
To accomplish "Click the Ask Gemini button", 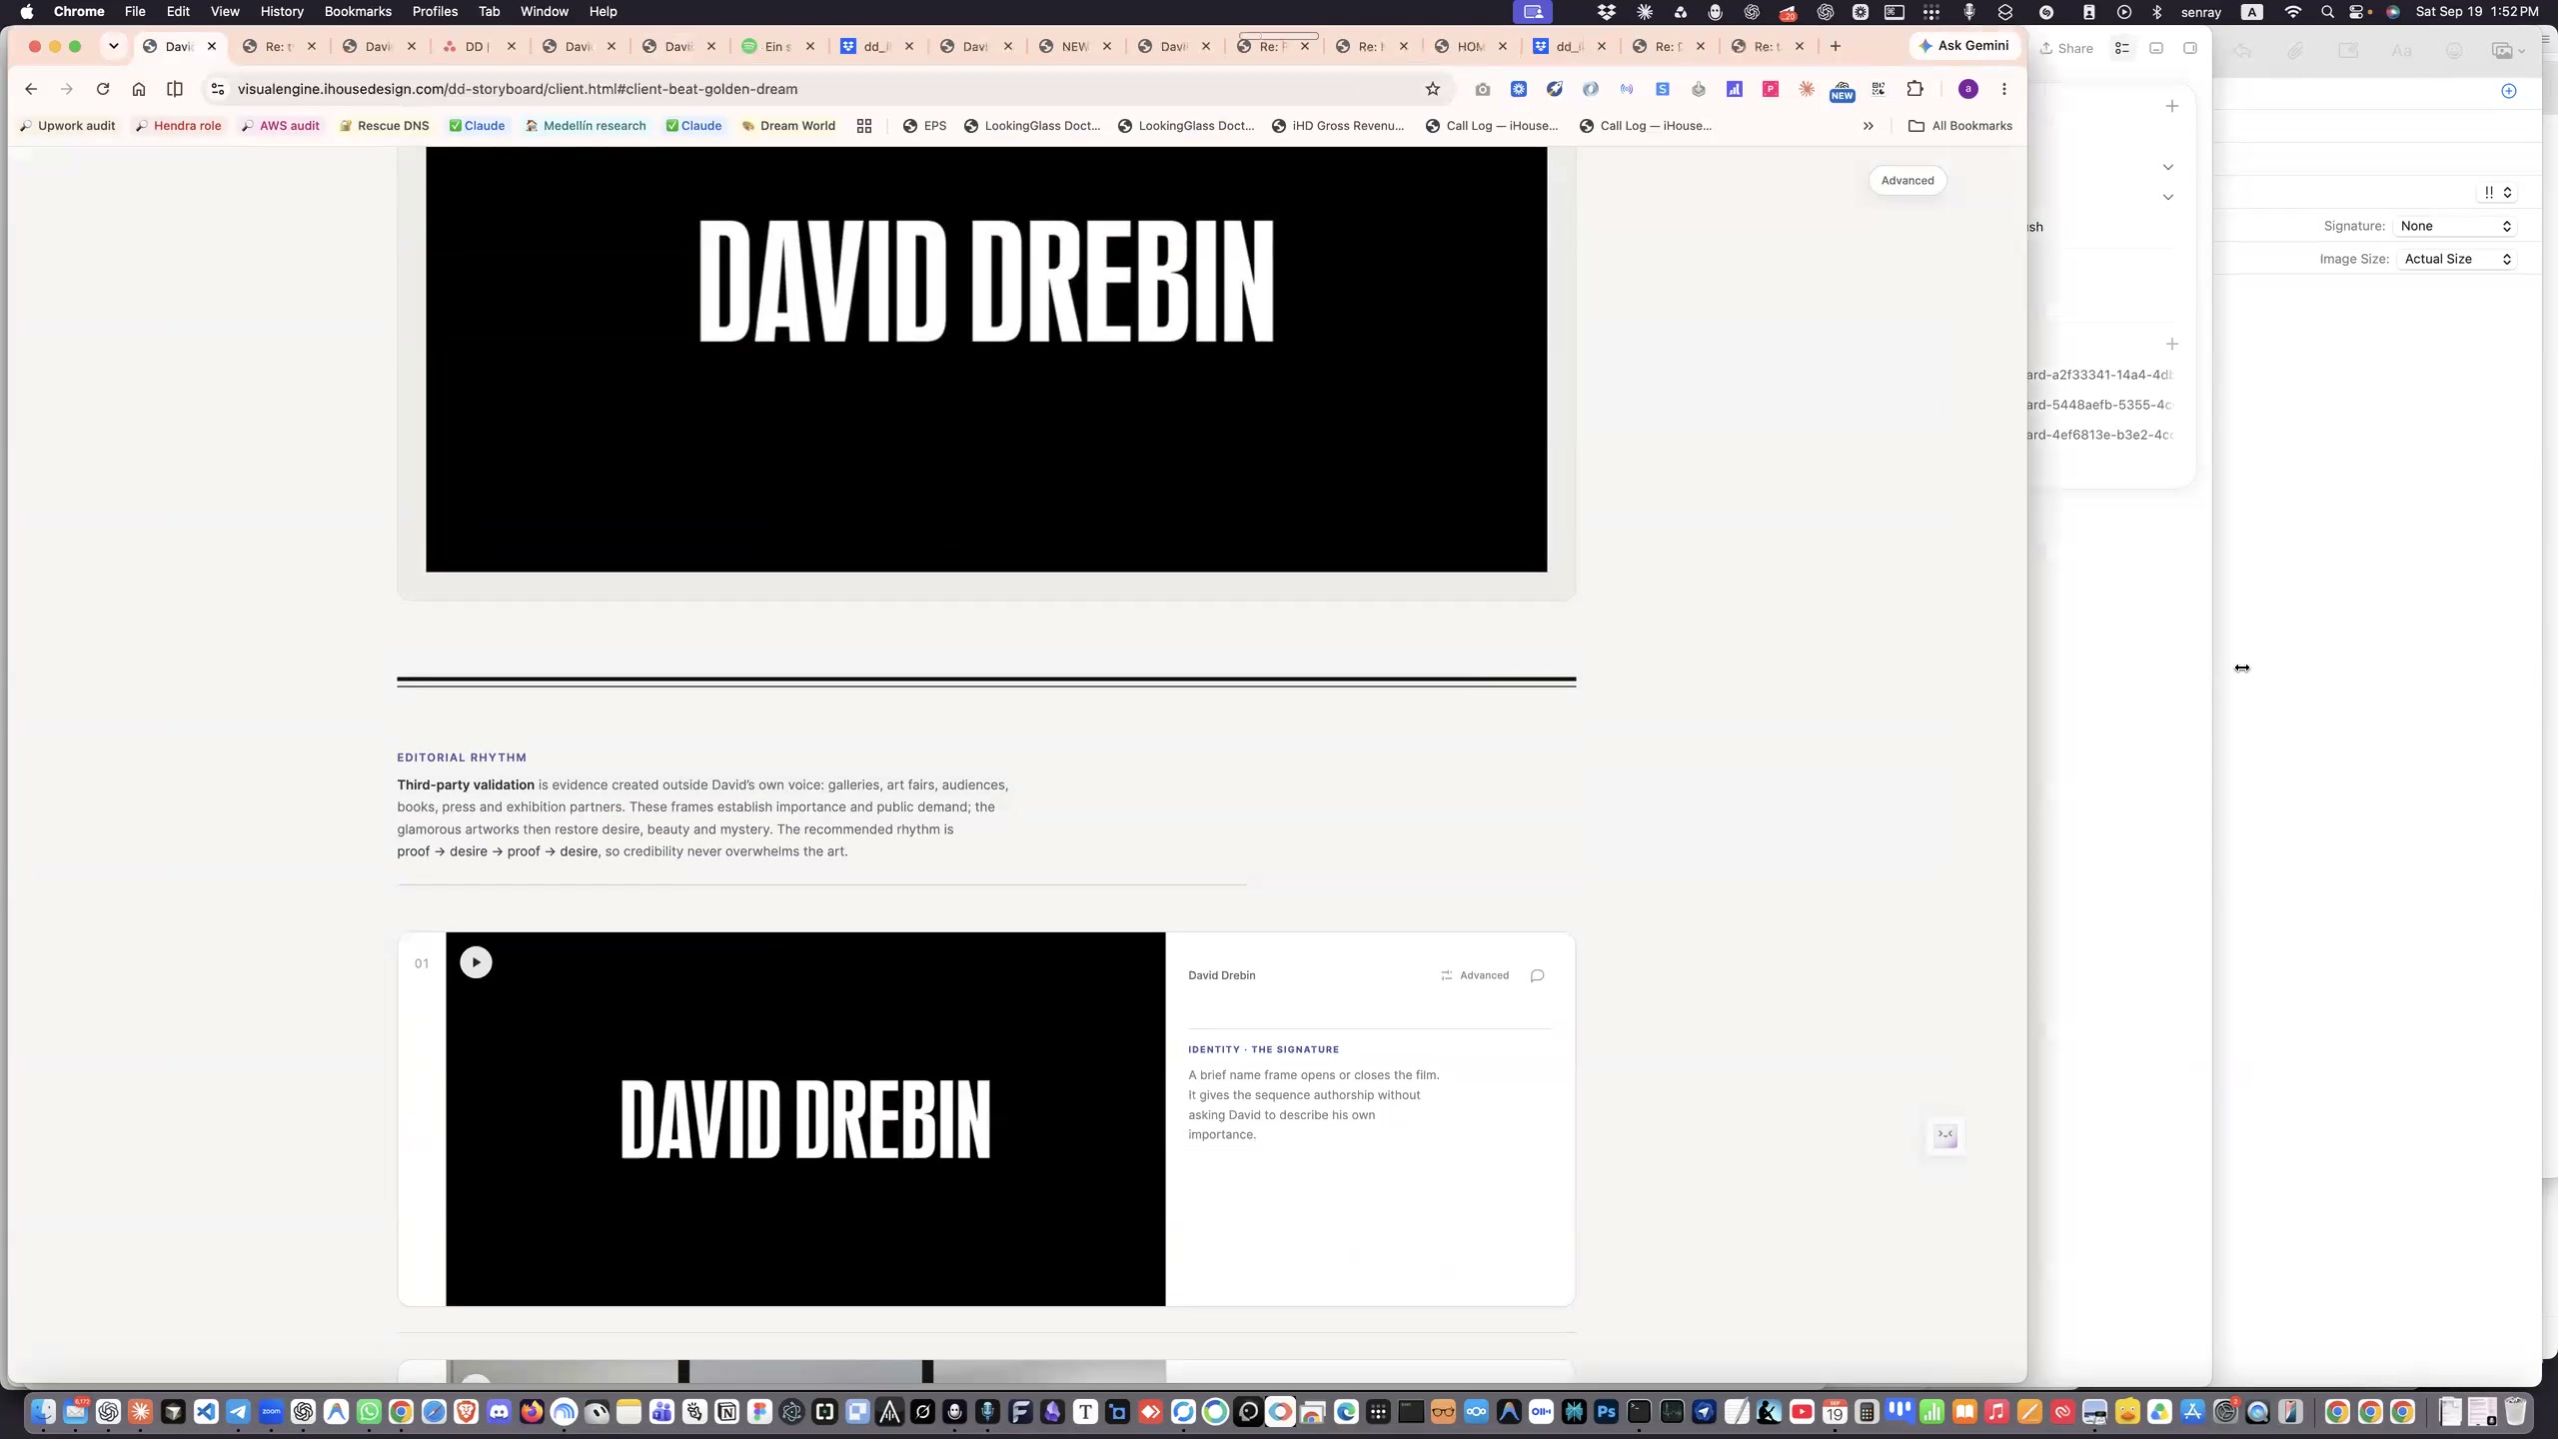I will pos(1964,46).
